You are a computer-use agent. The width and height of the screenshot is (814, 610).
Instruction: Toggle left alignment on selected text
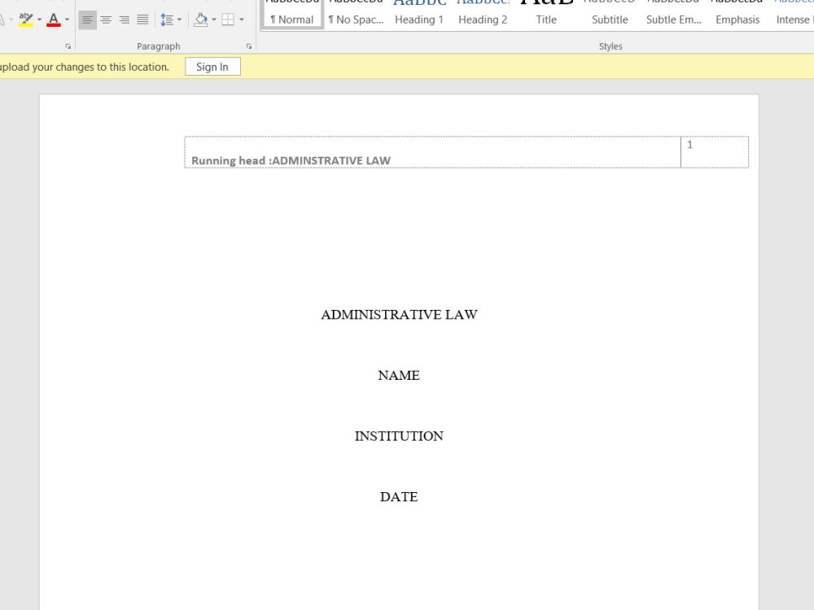(87, 19)
